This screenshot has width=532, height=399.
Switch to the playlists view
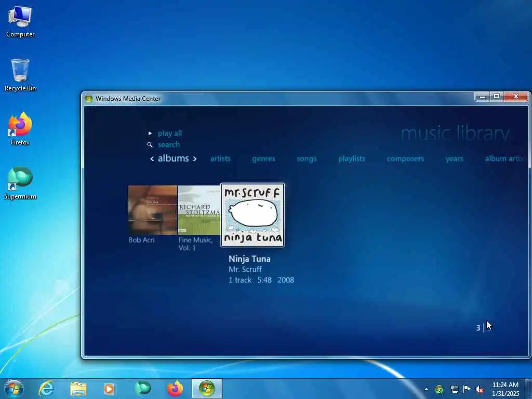click(352, 159)
